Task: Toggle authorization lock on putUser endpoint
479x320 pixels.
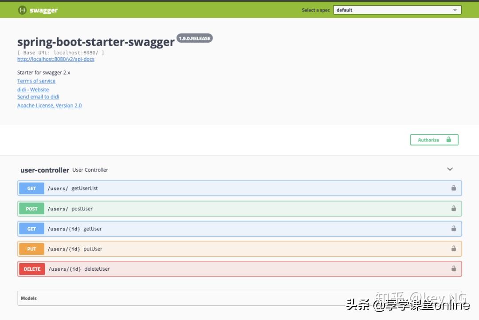Action: pyautogui.click(x=453, y=249)
